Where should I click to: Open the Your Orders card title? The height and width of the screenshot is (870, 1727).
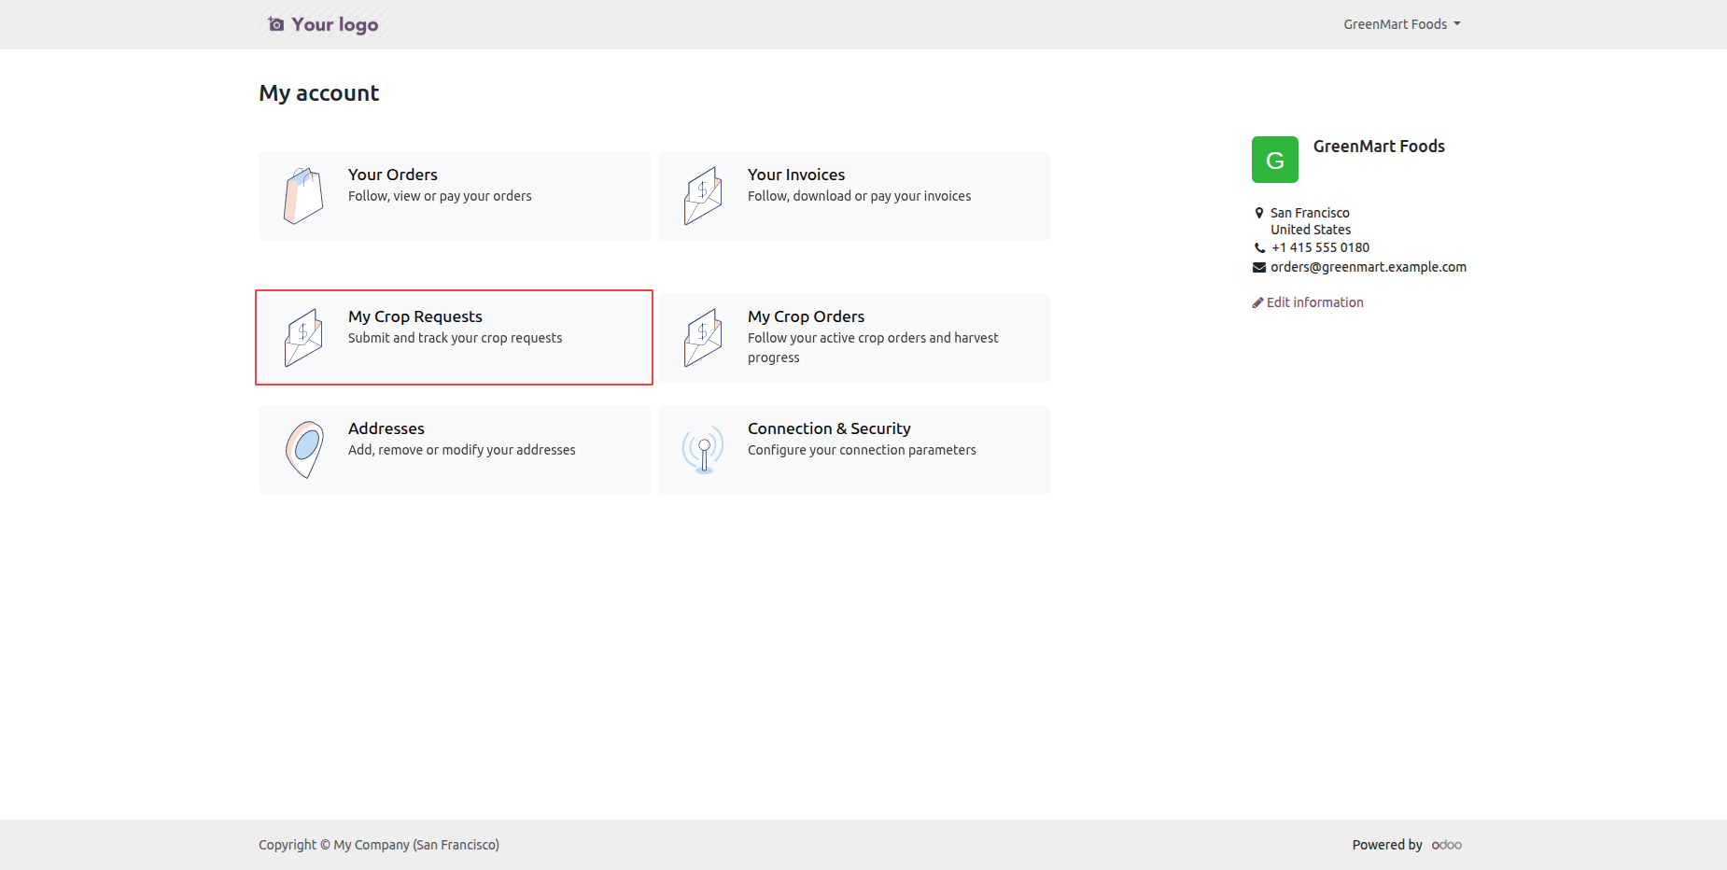pos(393,175)
